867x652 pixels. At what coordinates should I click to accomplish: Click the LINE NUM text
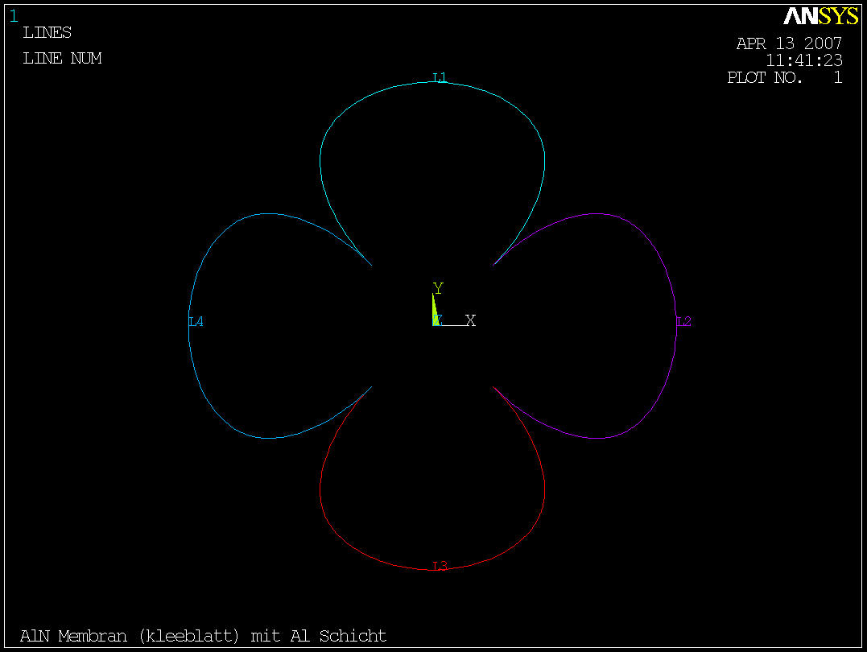(x=62, y=58)
